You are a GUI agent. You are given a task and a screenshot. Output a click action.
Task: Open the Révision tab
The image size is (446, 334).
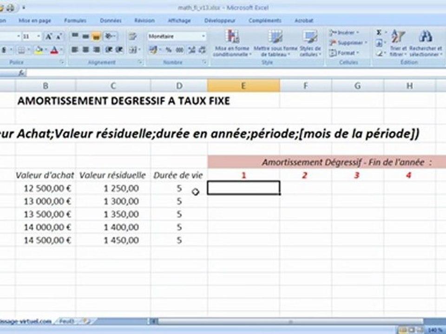point(144,20)
